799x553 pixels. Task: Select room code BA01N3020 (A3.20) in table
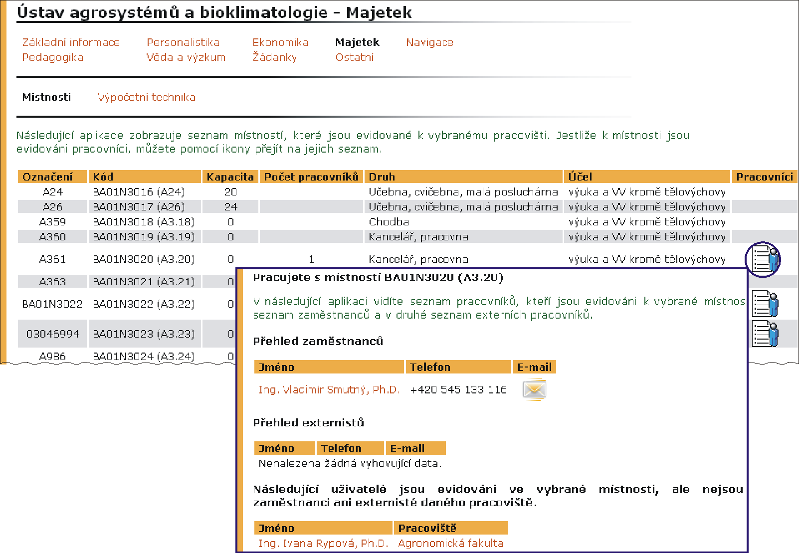coord(144,259)
